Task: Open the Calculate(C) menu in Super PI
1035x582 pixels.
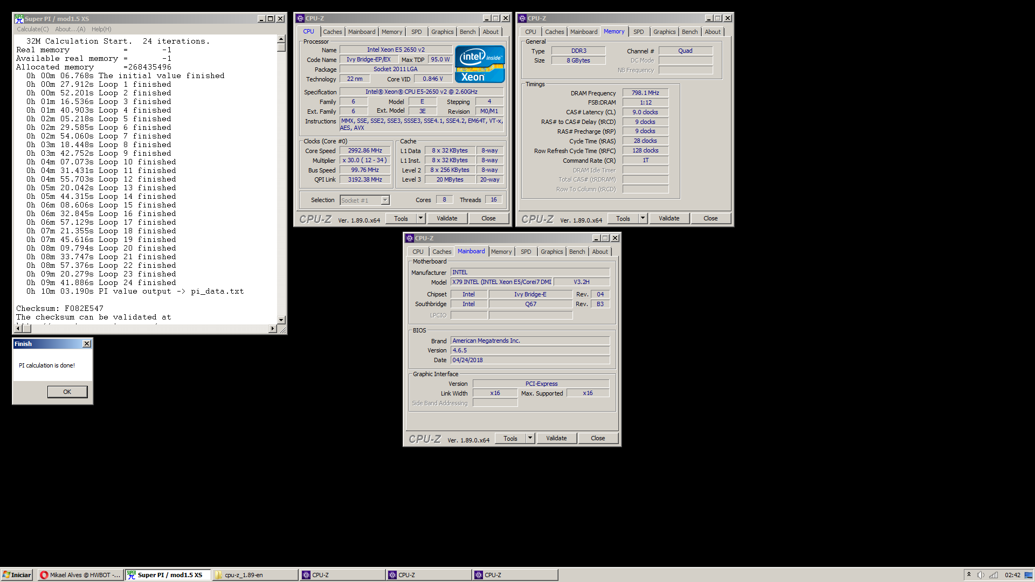Action: point(32,29)
